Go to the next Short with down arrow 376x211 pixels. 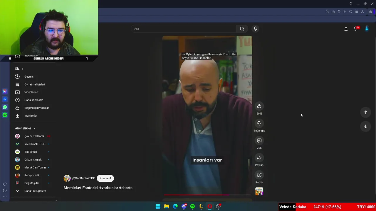coord(365,126)
